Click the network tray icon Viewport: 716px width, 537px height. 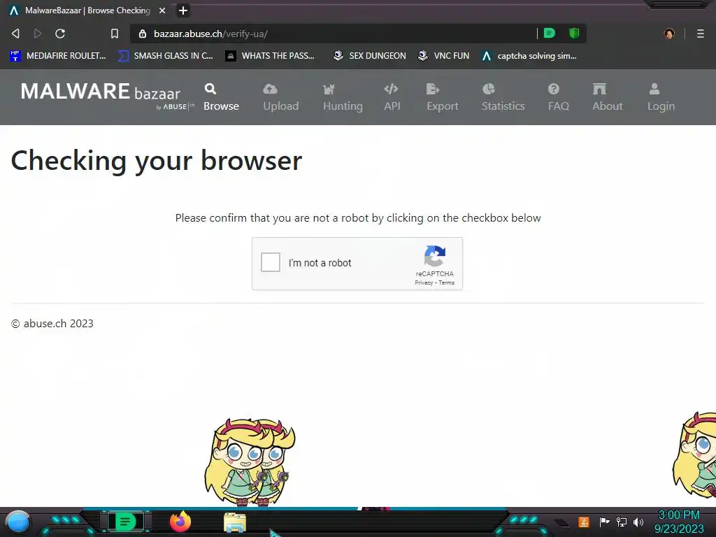[622, 522]
